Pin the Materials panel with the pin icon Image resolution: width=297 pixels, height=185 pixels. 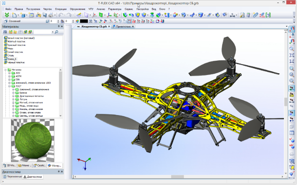click(x=59, y=27)
